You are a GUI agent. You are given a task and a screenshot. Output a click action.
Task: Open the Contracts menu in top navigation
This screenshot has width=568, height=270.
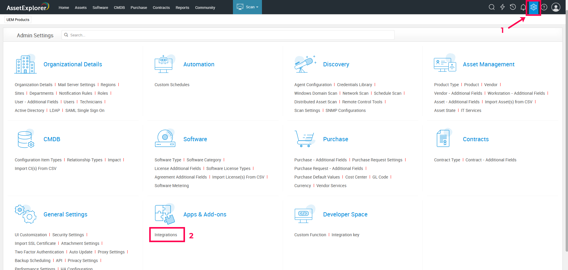pos(161,7)
